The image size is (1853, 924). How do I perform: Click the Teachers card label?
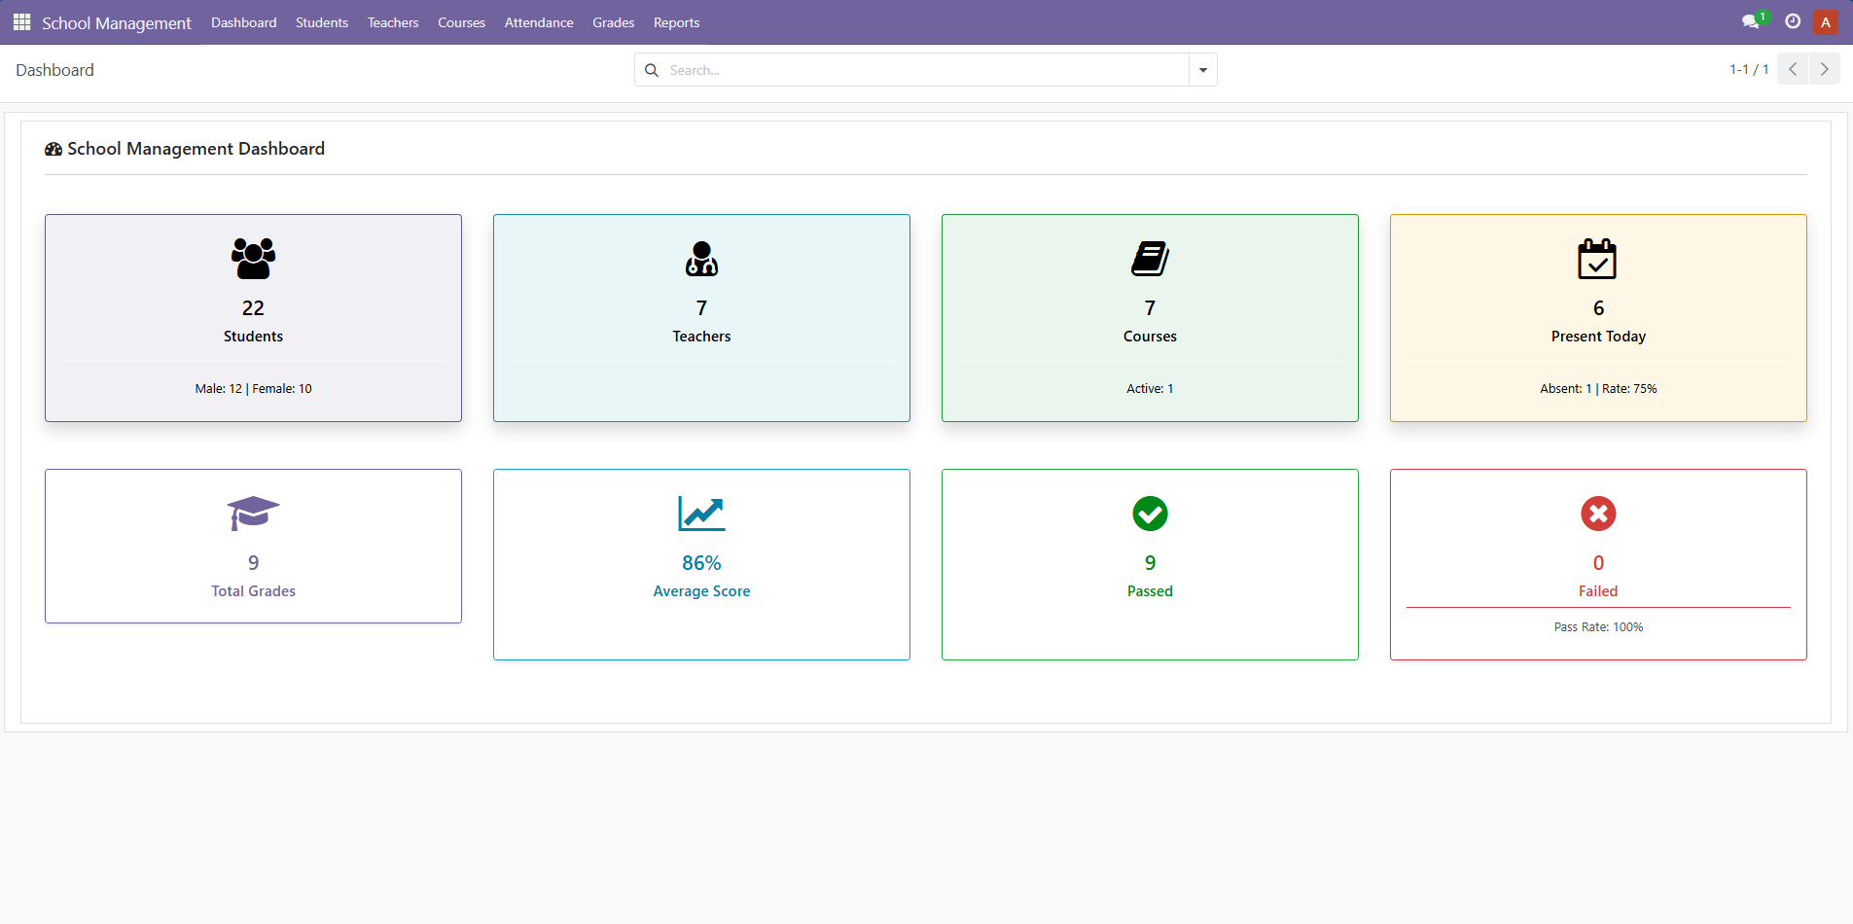pos(701,336)
